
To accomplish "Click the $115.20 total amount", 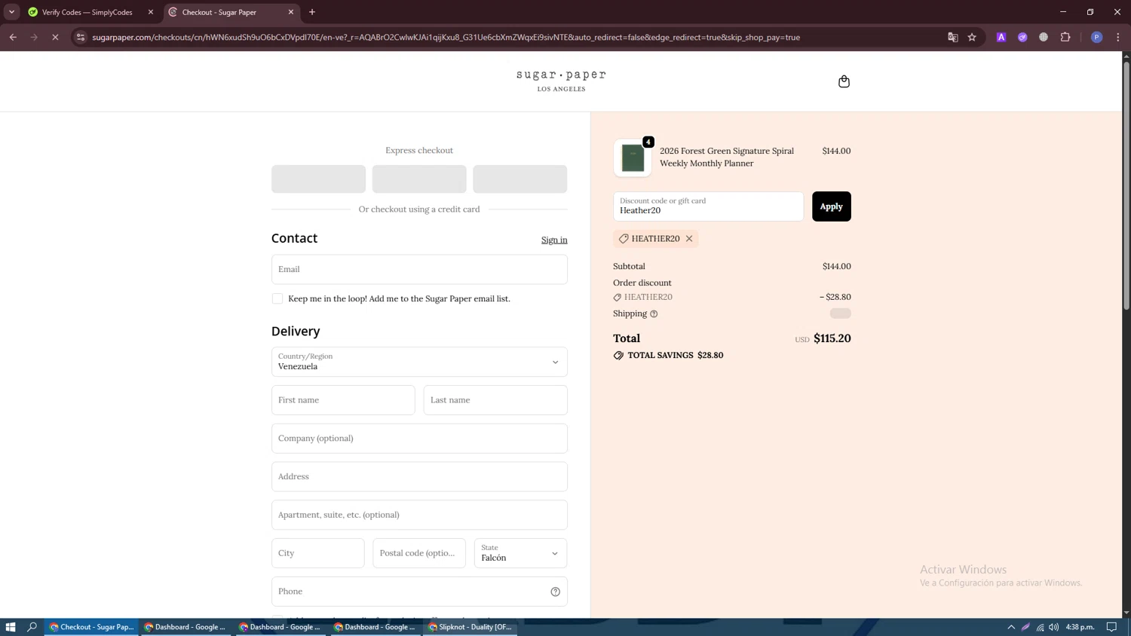I will tap(832, 339).
